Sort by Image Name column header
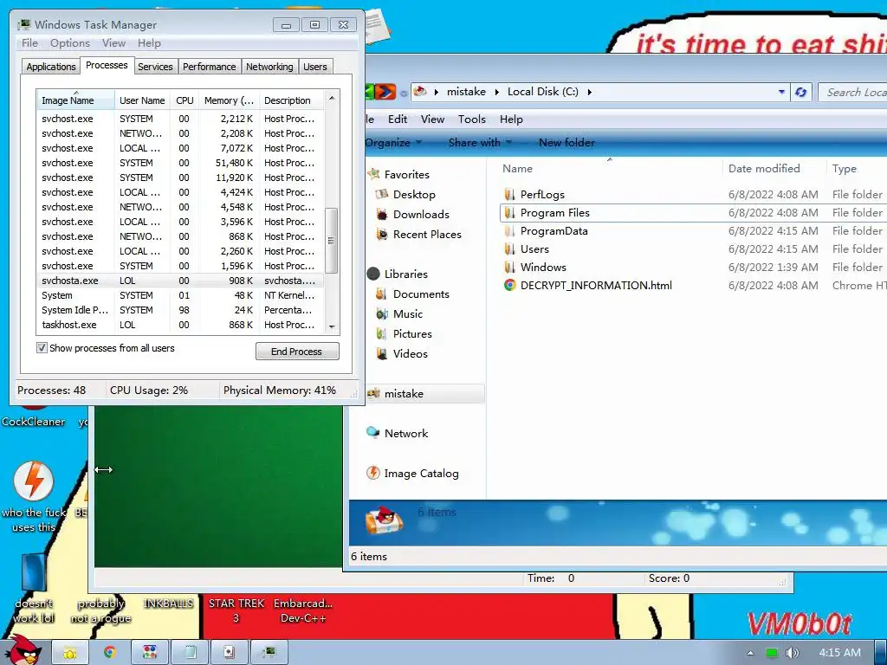Screen dimensions: 887x665 coord(75,100)
